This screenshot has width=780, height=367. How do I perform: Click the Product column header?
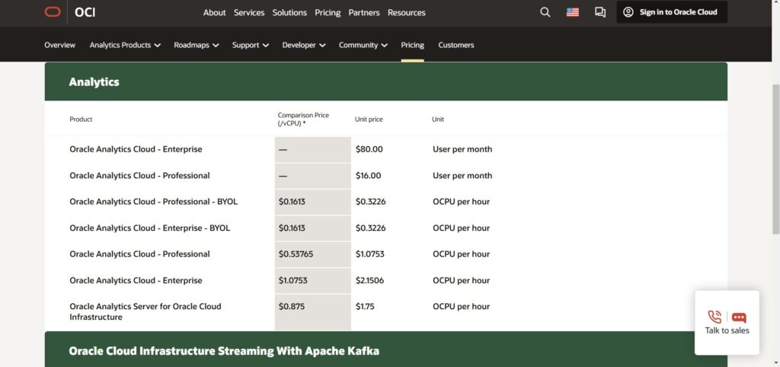(x=81, y=120)
